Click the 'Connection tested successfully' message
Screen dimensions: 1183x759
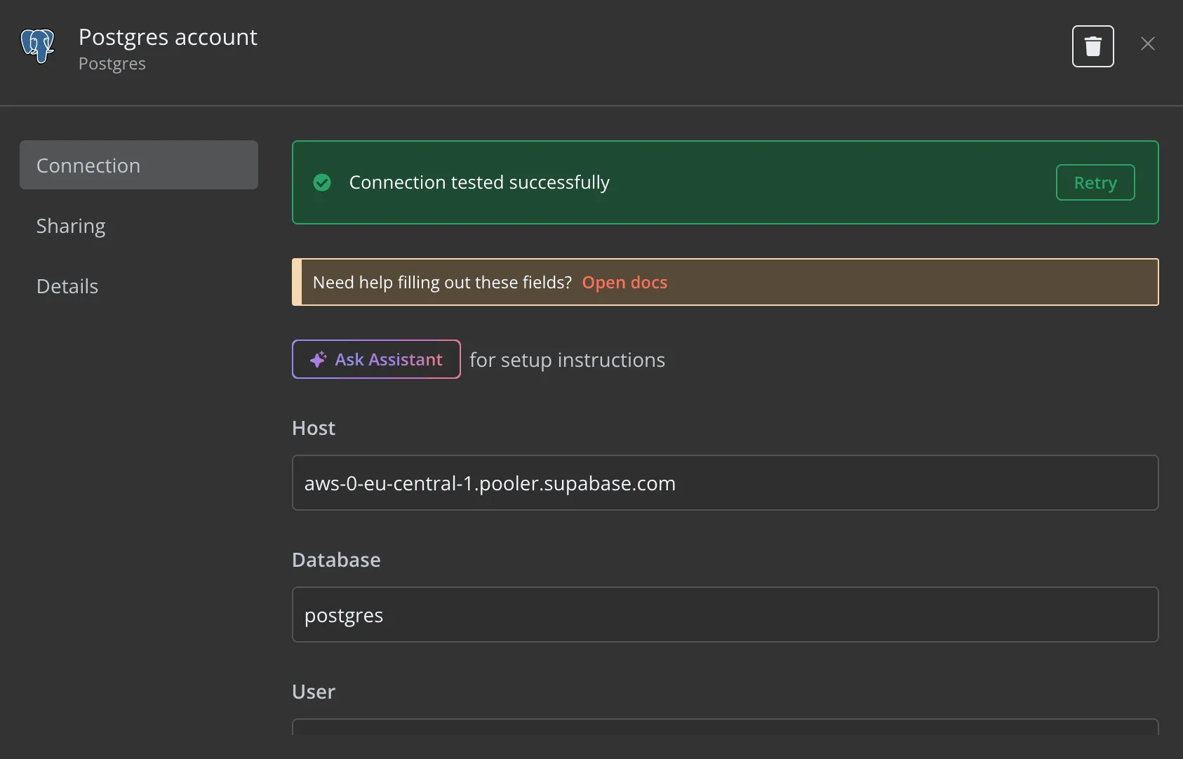(x=479, y=182)
